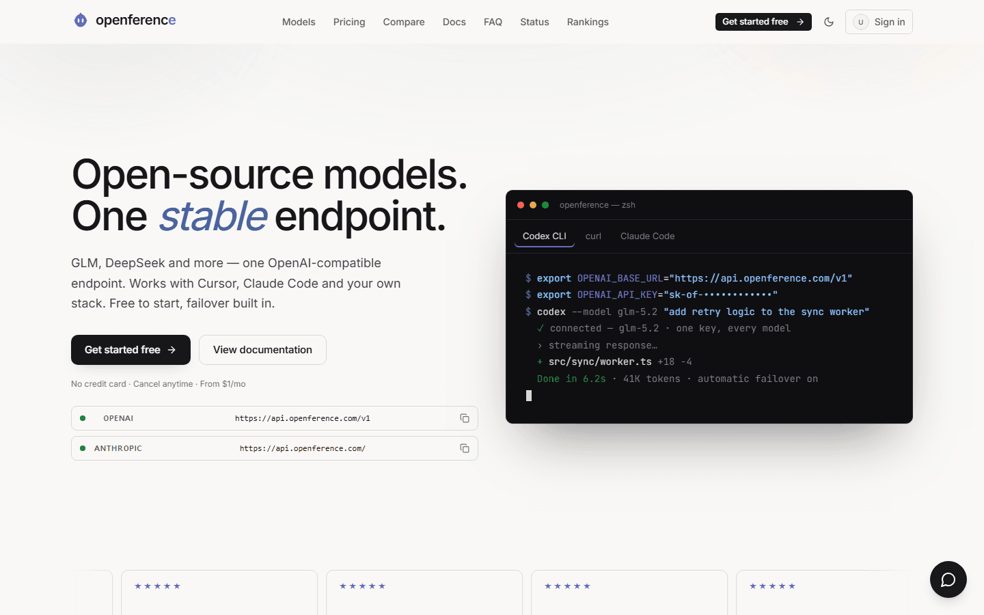Click the 'streaming response…' terminal line
Image resolution: width=984 pixels, height=615 pixels.
pos(597,345)
